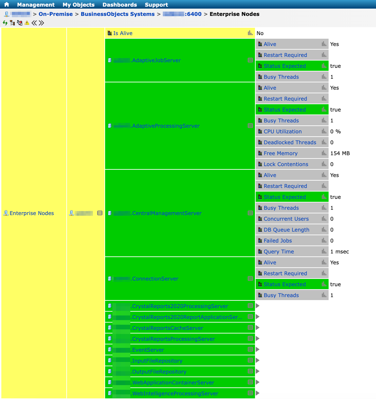The width and height of the screenshot is (376, 399).
Task: Collapse all with the double left chevron
Action: (34, 23)
